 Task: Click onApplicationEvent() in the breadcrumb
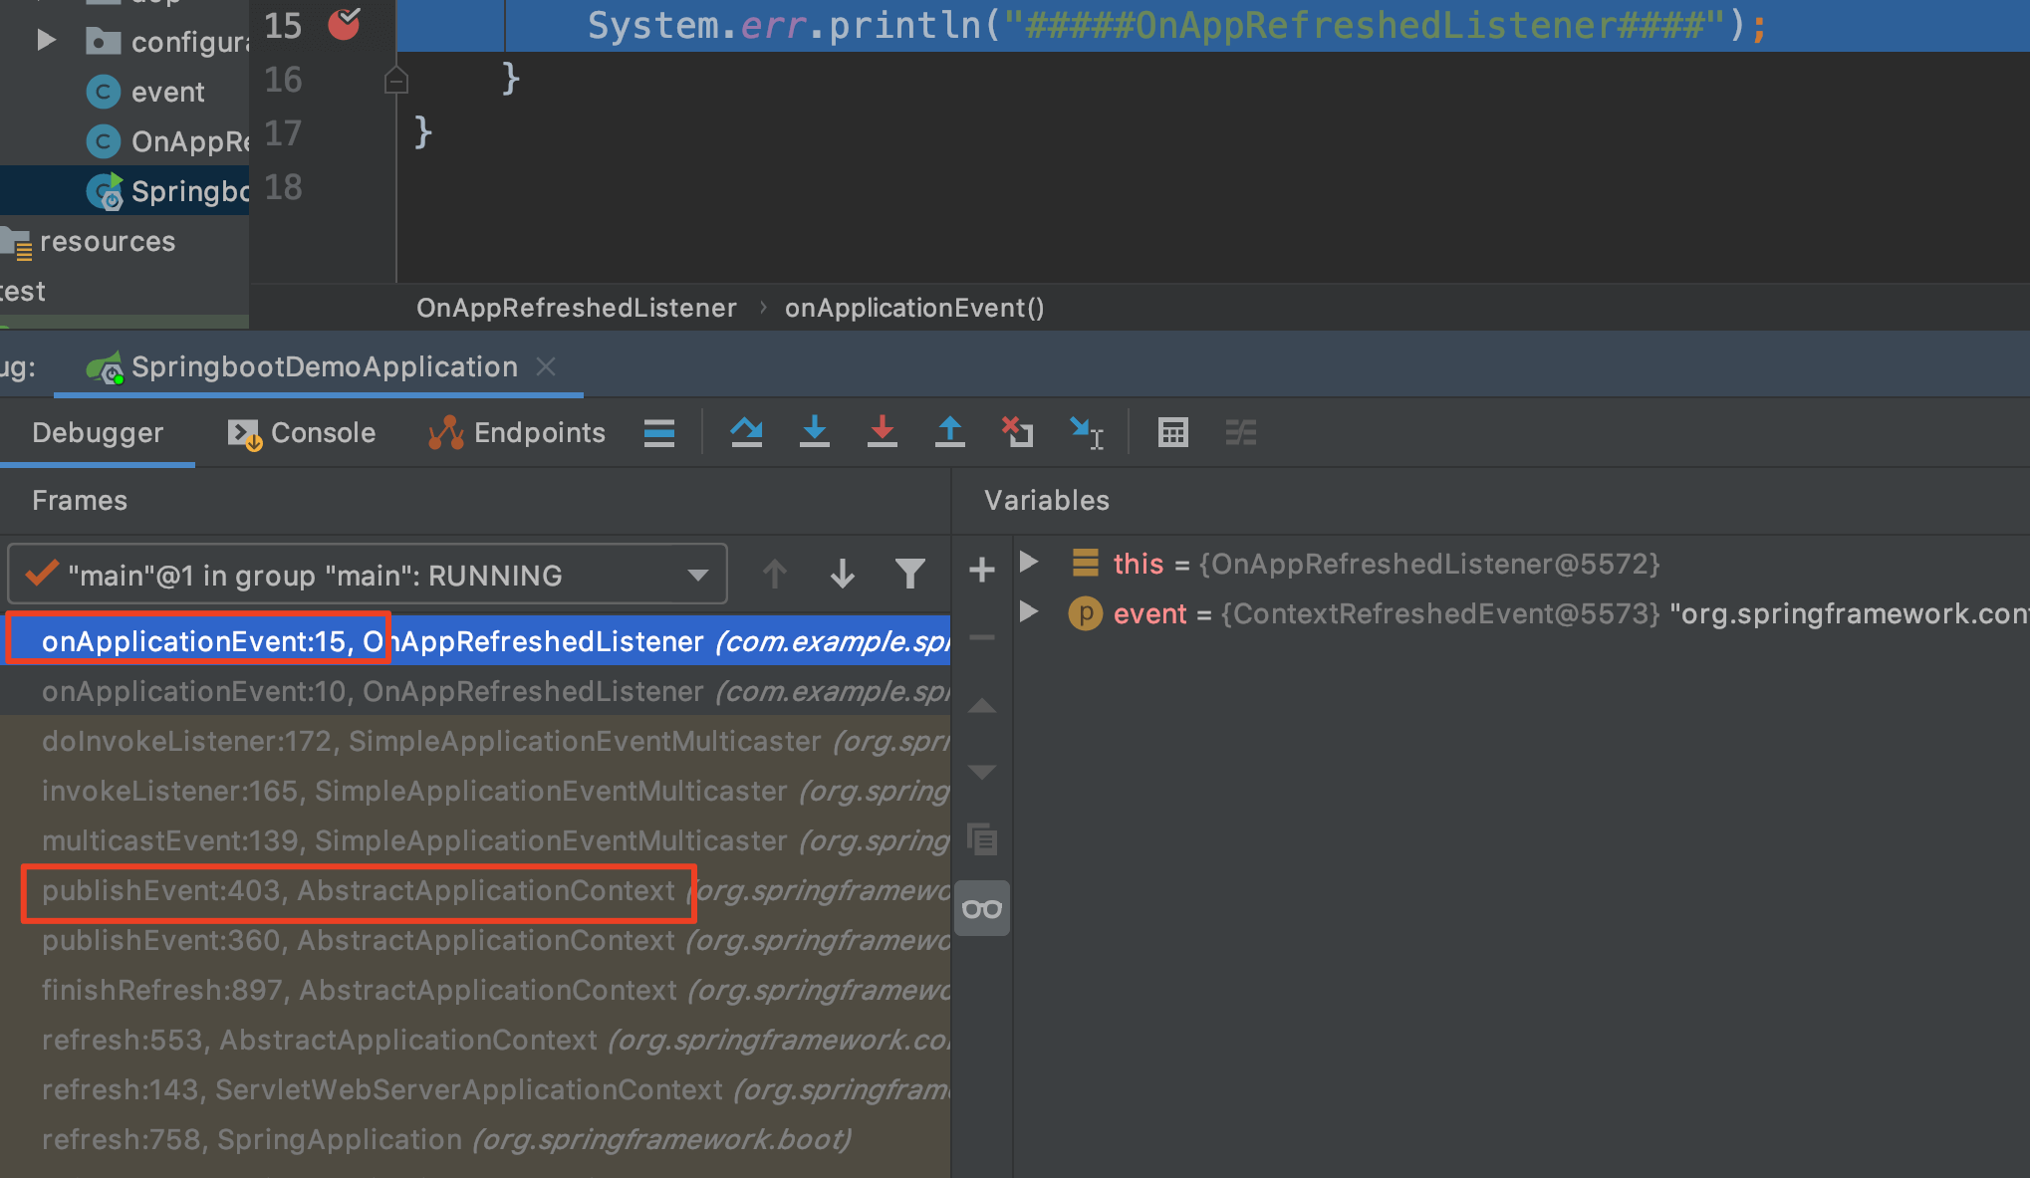click(913, 308)
